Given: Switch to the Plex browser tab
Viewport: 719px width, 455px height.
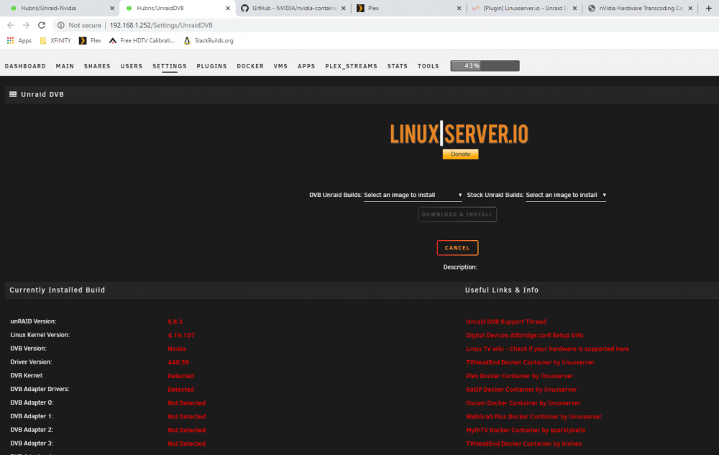Looking at the screenshot, I should pyautogui.click(x=408, y=8).
